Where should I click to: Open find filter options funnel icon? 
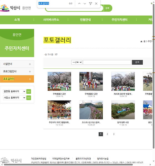tap(90, 4)
